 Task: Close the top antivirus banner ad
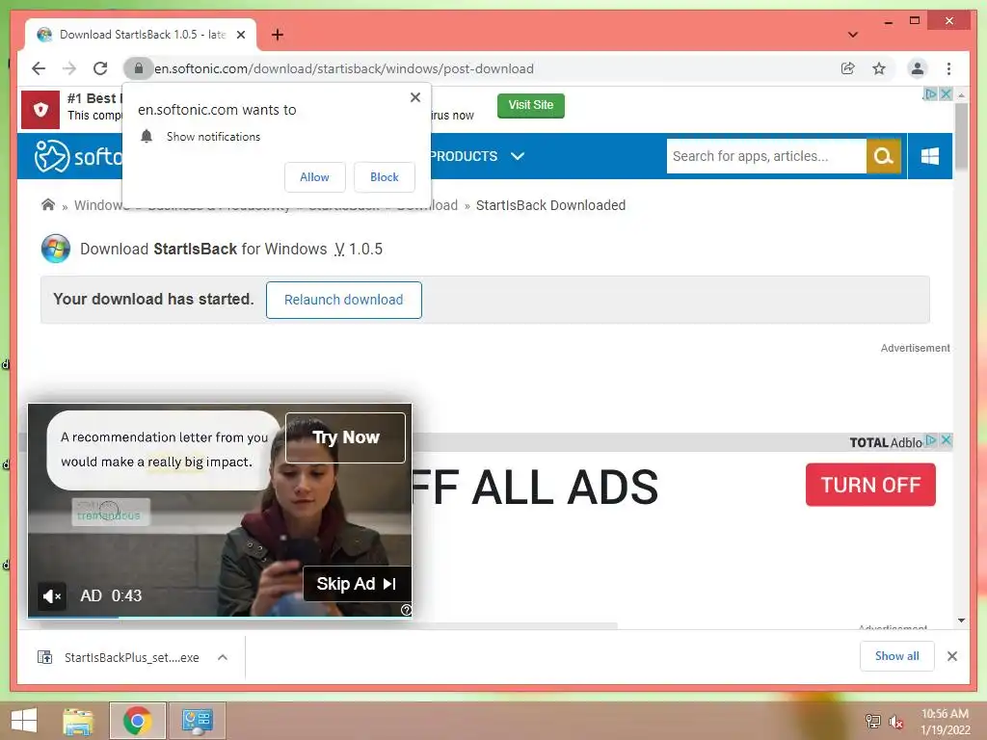(946, 93)
